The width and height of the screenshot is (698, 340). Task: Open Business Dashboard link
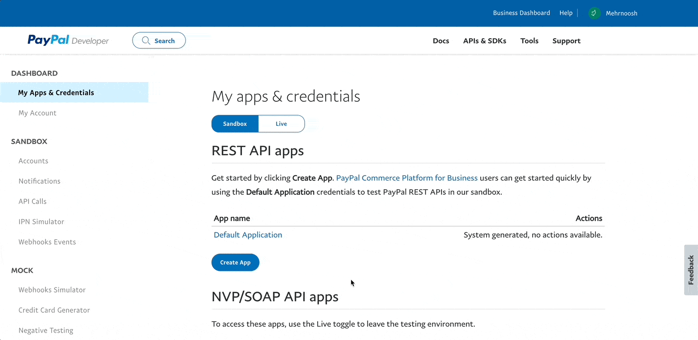coord(521,13)
